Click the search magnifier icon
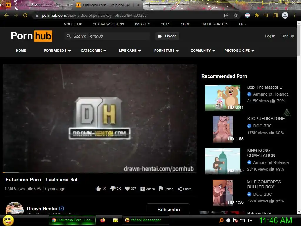Image resolution: width=301 pixels, height=226 pixels. coord(68,36)
